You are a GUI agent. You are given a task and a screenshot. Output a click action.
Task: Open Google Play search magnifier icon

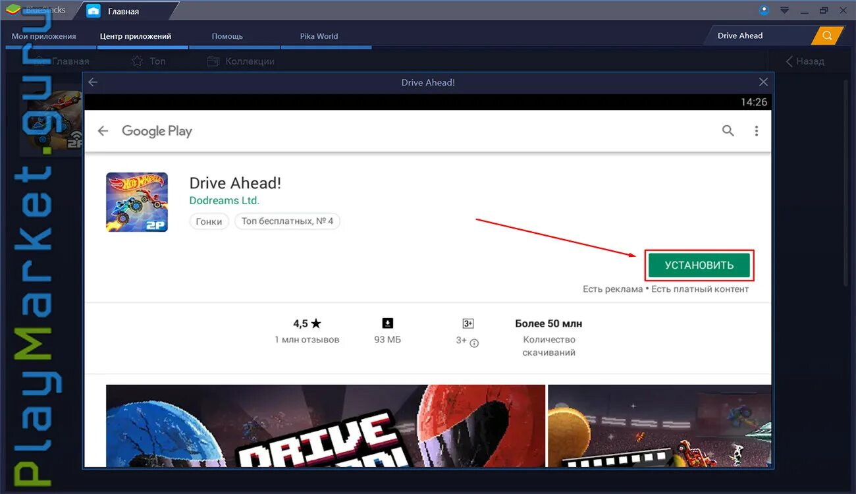coord(728,131)
